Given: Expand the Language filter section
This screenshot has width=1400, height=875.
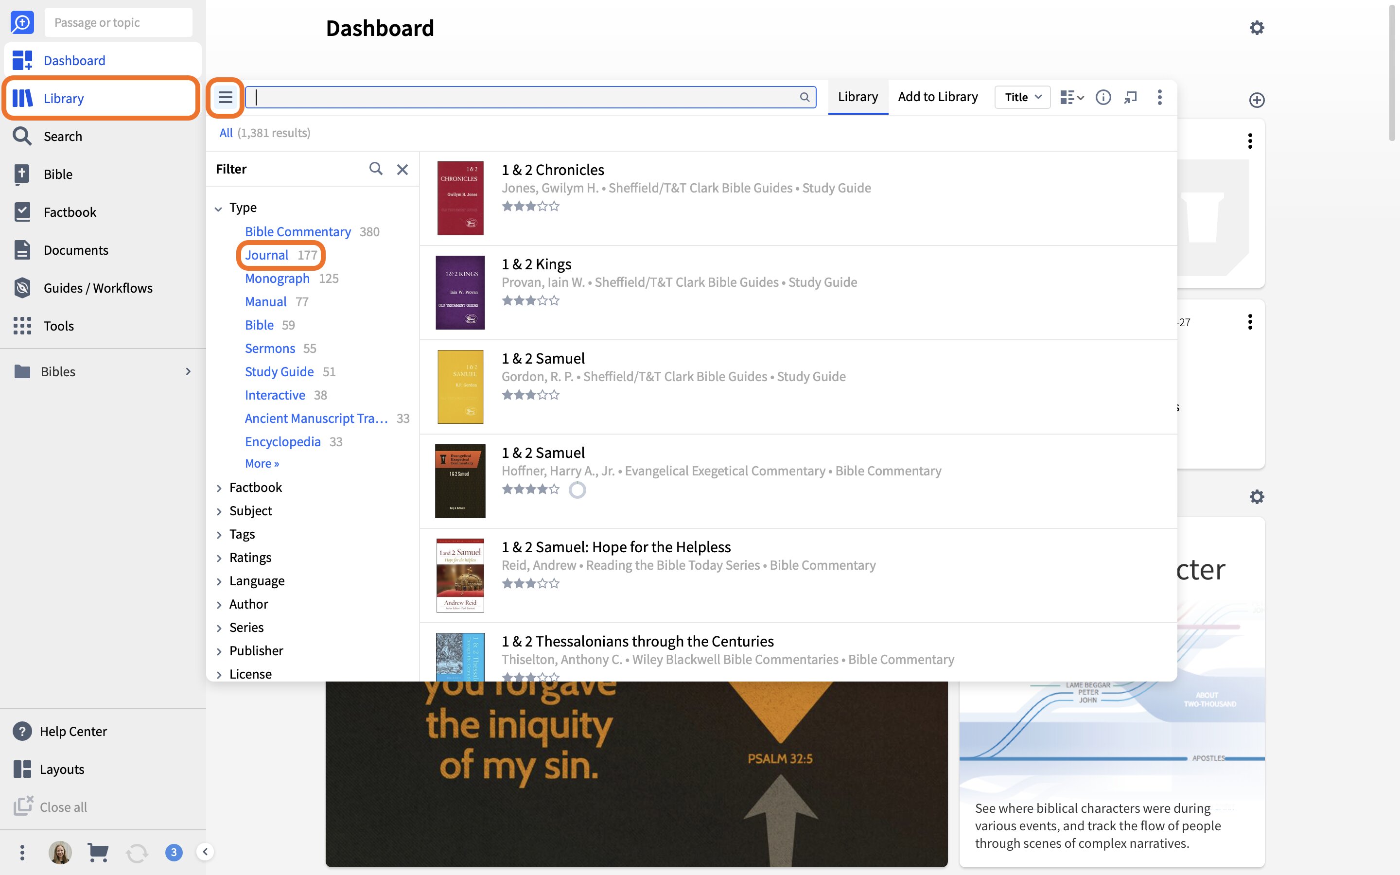Looking at the screenshot, I should tap(219, 581).
